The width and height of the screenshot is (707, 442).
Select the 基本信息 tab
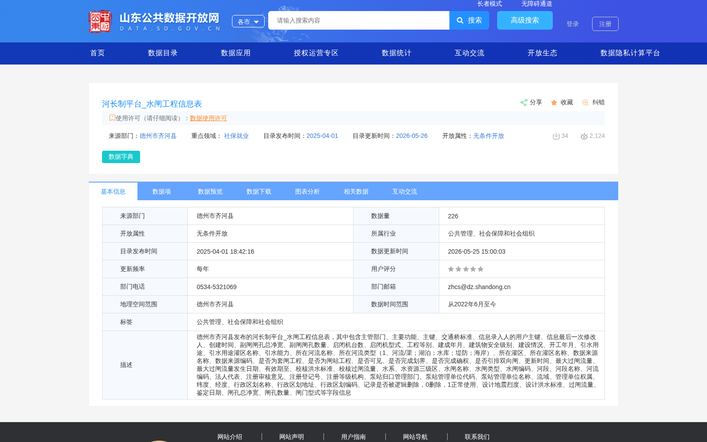tap(113, 191)
